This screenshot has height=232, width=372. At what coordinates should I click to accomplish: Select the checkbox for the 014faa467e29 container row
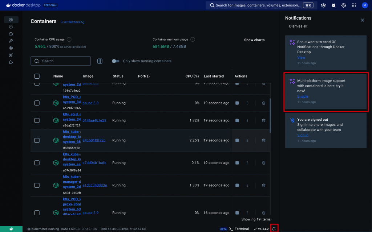[x=37, y=120]
